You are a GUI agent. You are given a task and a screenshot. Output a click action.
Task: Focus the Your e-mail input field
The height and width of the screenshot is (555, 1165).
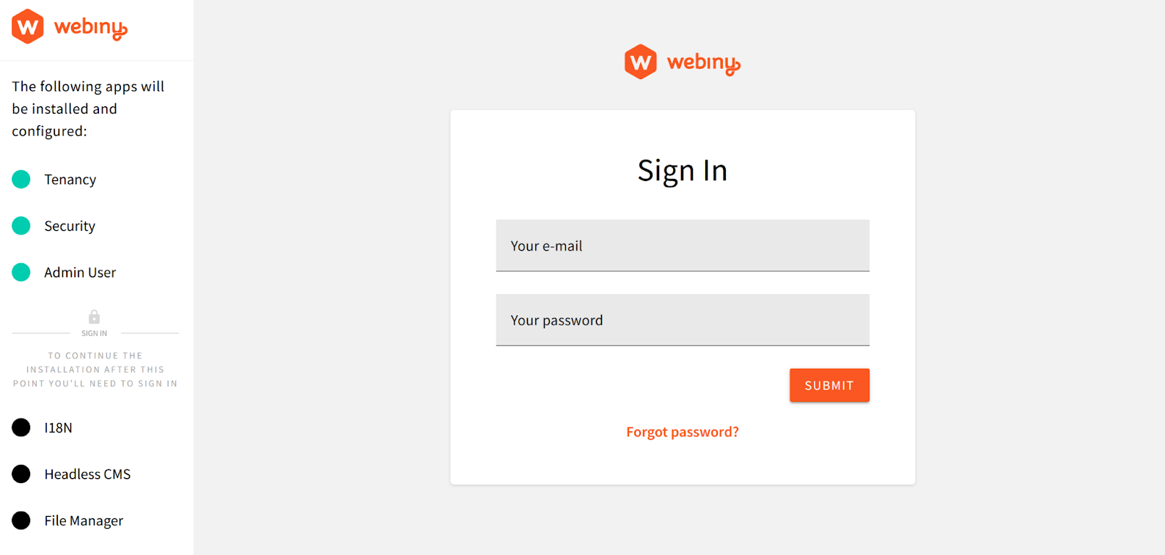[682, 246]
